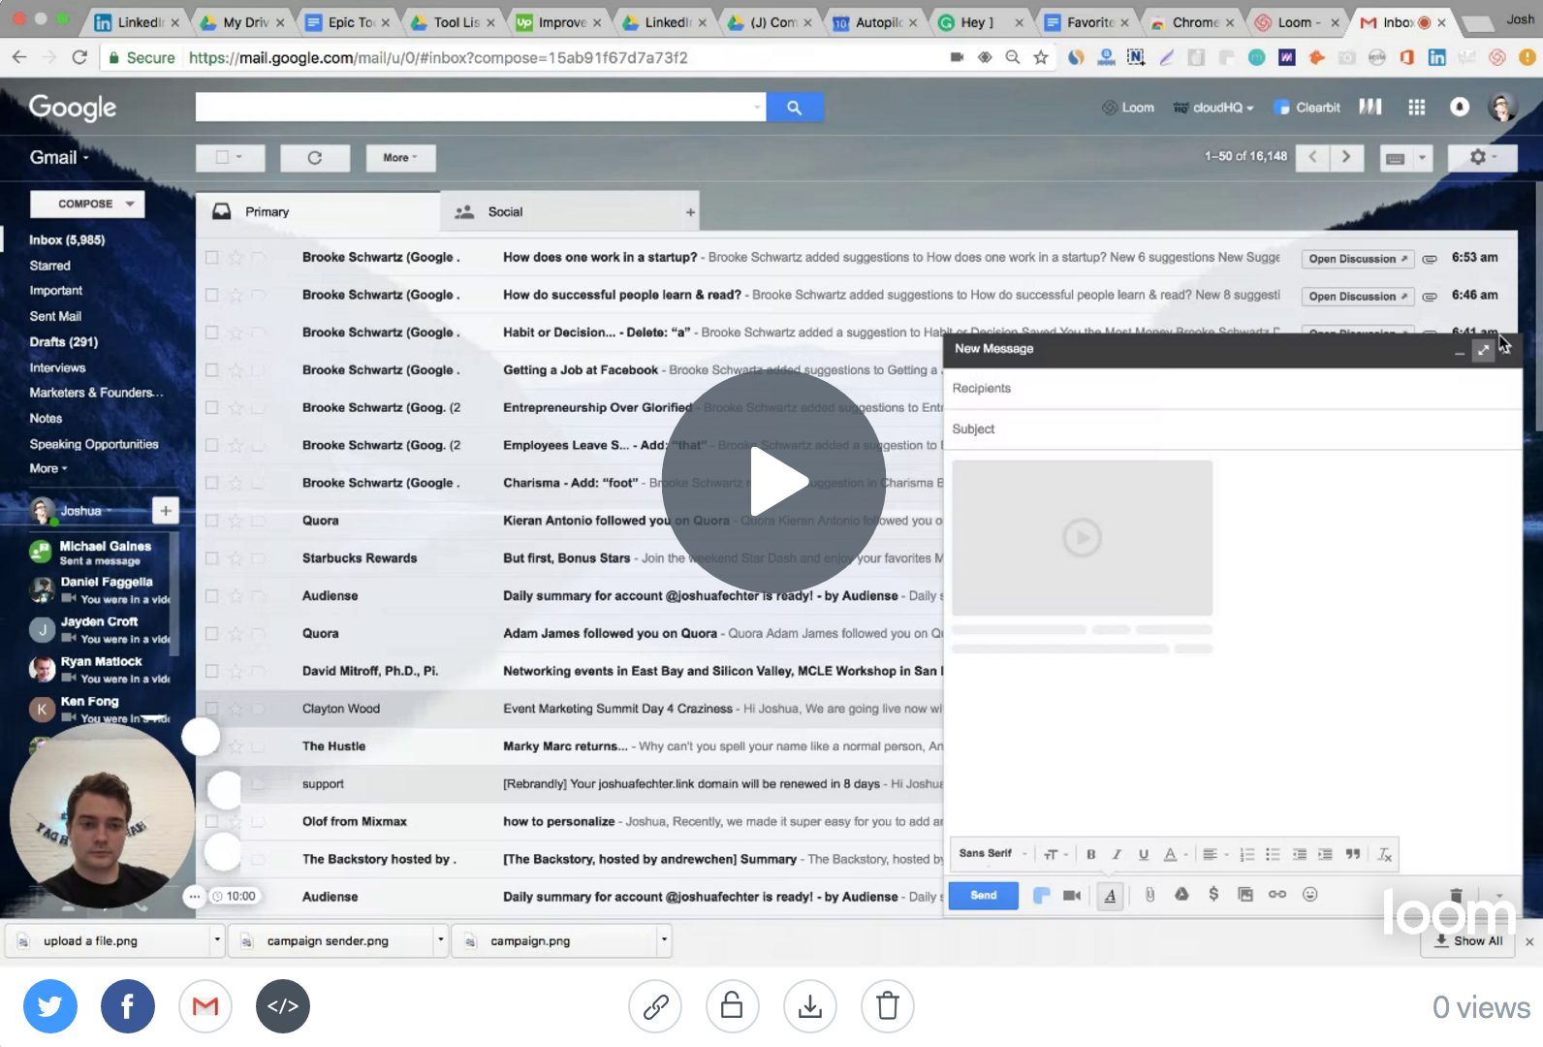Click the Subject field
Screen dimensions: 1543x1047
click(x=1233, y=429)
